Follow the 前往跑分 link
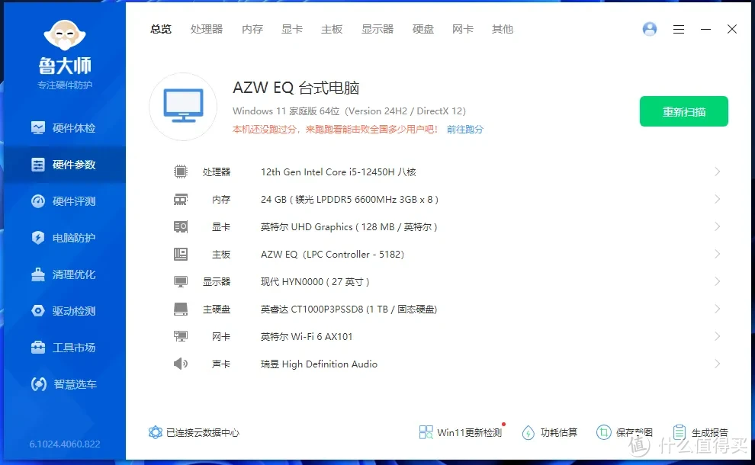Screen dimensions: 755x465 464,130
